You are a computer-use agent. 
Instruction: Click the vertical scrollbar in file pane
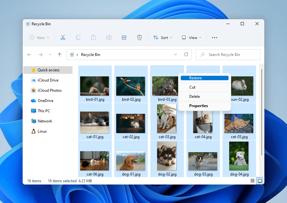pyautogui.click(x=262, y=112)
